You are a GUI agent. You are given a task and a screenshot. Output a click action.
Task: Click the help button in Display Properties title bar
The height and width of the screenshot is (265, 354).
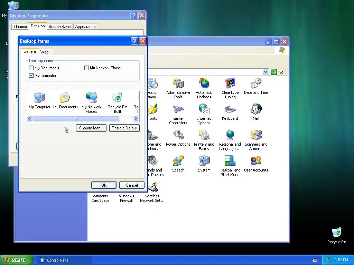pyautogui.click(x=134, y=15)
